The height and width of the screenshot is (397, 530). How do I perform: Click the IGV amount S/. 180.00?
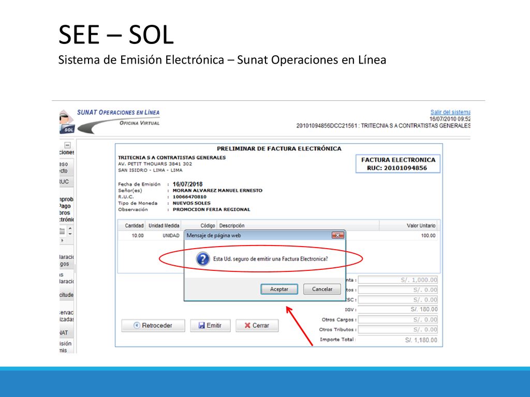coord(424,309)
